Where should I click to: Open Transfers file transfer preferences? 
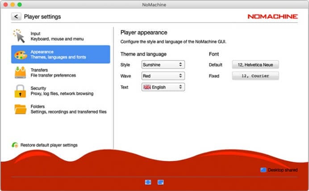coord(60,72)
